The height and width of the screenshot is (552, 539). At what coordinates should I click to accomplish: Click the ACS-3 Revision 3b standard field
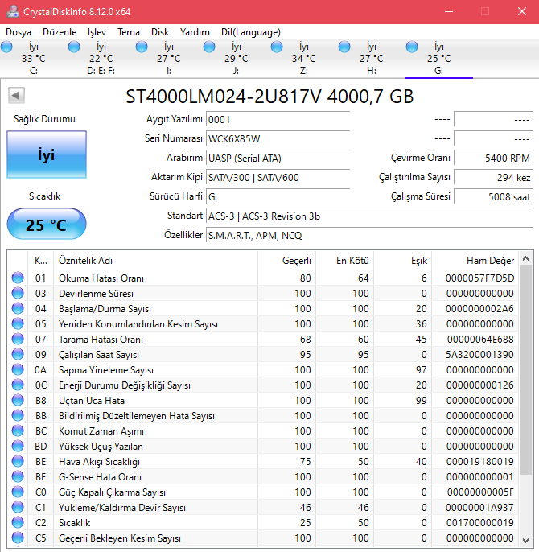click(370, 216)
